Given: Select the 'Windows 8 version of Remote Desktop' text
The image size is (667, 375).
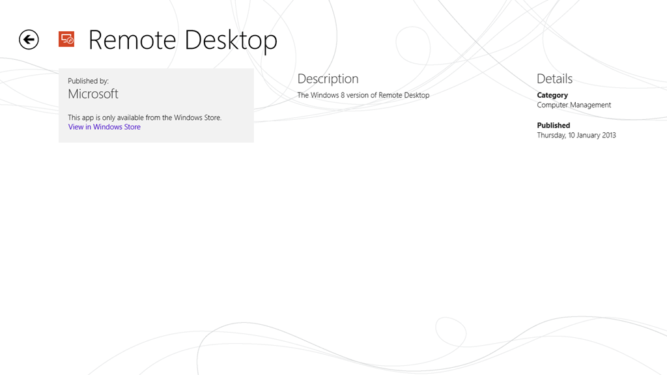Looking at the screenshot, I should coord(363,95).
